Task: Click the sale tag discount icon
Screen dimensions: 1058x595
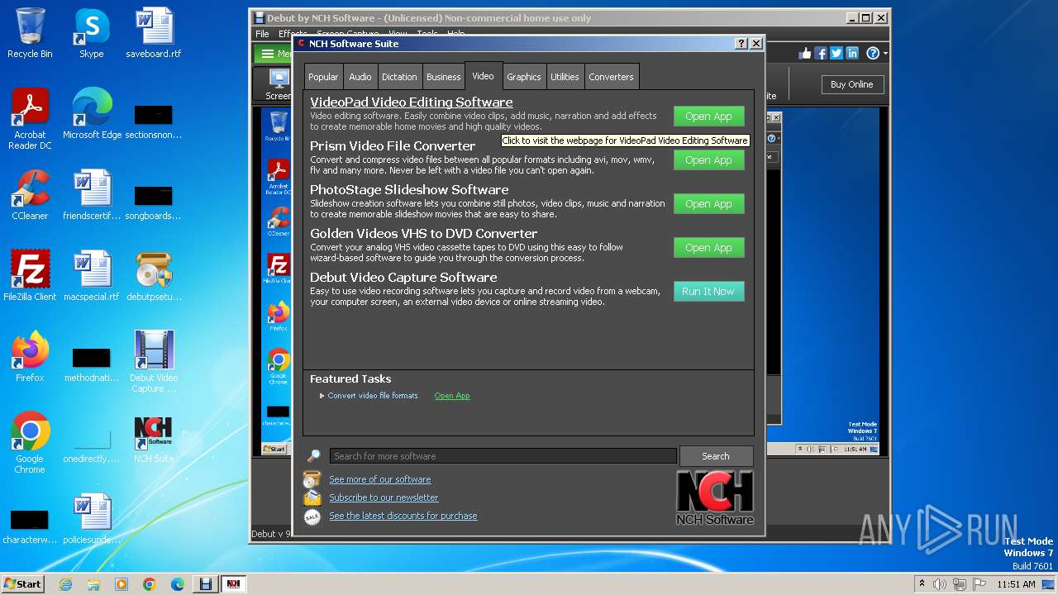Action: 312,516
